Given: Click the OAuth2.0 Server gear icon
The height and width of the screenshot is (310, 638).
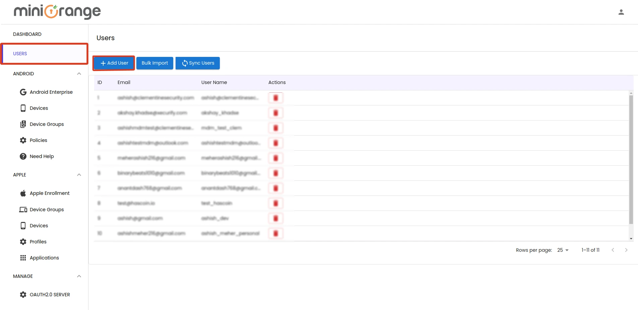Looking at the screenshot, I should tap(23, 294).
